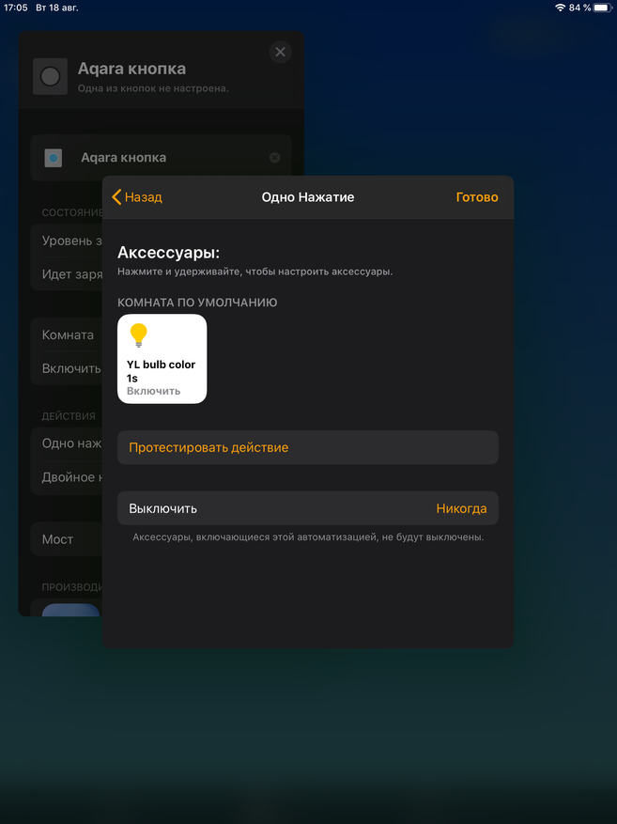Click the Аксессуары: heading
The width and height of the screenshot is (617, 824).
(x=168, y=253)
